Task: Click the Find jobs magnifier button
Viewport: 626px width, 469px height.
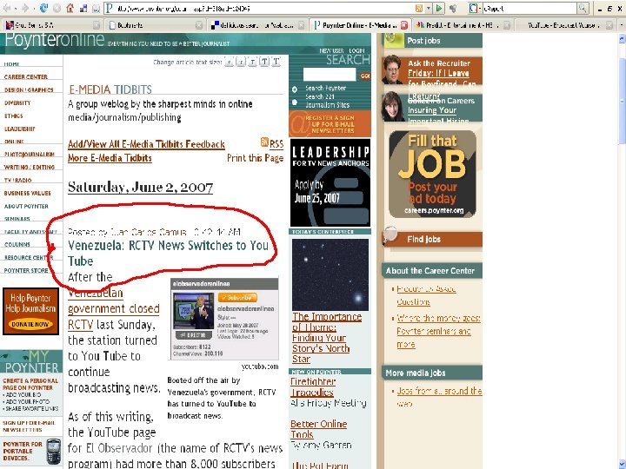Action: tap(390, 235)
